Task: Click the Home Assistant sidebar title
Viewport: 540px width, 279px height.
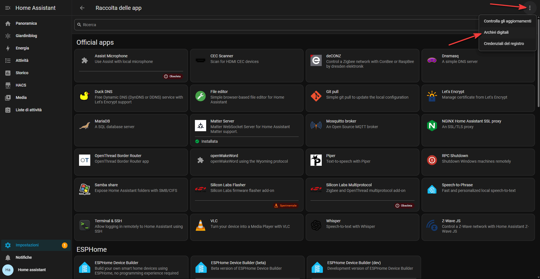Action: coord(35,8)
